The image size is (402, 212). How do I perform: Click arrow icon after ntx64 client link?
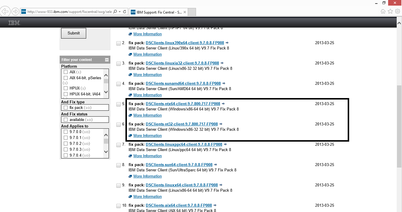(223, 104)
